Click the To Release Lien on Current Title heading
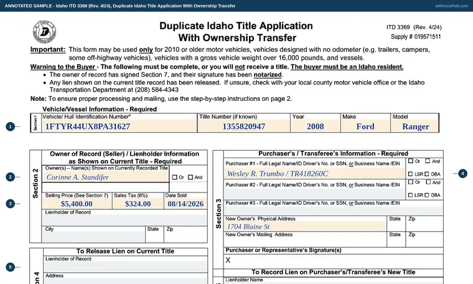The image size is (473, 284). coord(125,251)
